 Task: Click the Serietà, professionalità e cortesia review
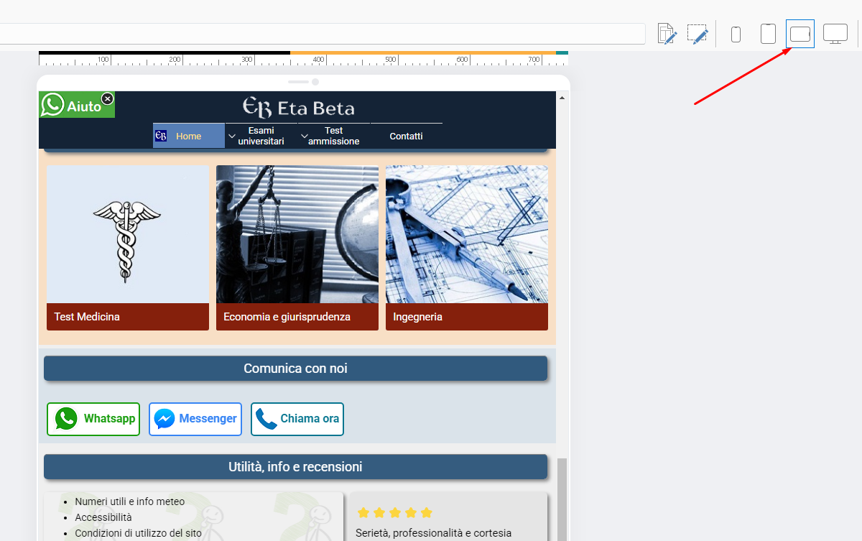tap(434, 533)
